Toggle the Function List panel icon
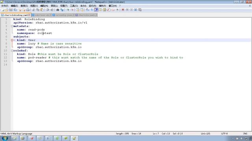252x141 pixels. 109,10
